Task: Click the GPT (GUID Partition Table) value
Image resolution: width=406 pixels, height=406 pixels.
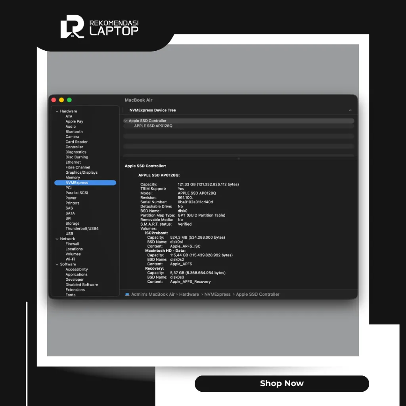Action: (201, 215)
